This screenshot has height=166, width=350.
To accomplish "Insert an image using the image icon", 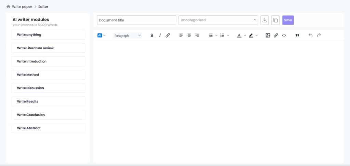I will pyautogui.click(x=268, y=36).
